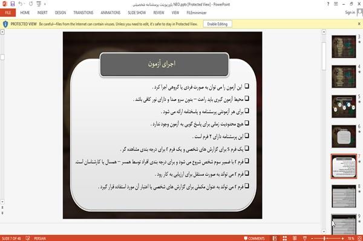Click the thumbnail pane scroll-up arrow

click(x=324, y=31)
